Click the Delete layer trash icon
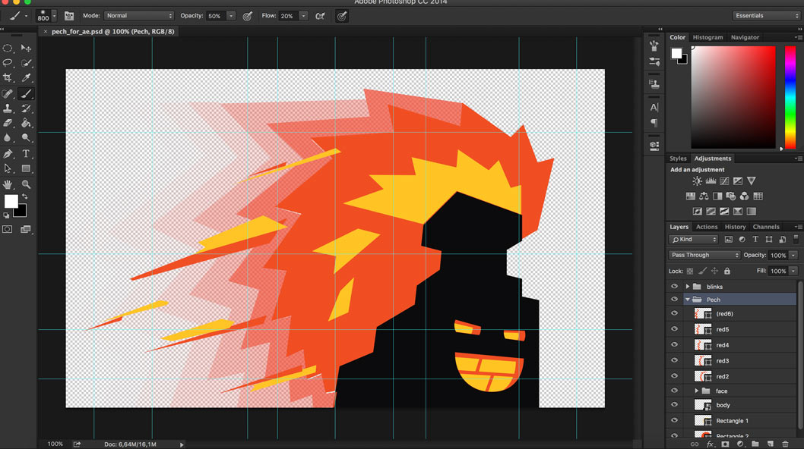Image resolution: width=804 pixels, height=449 pixels. pyautogui.click(x=785, y=444)
